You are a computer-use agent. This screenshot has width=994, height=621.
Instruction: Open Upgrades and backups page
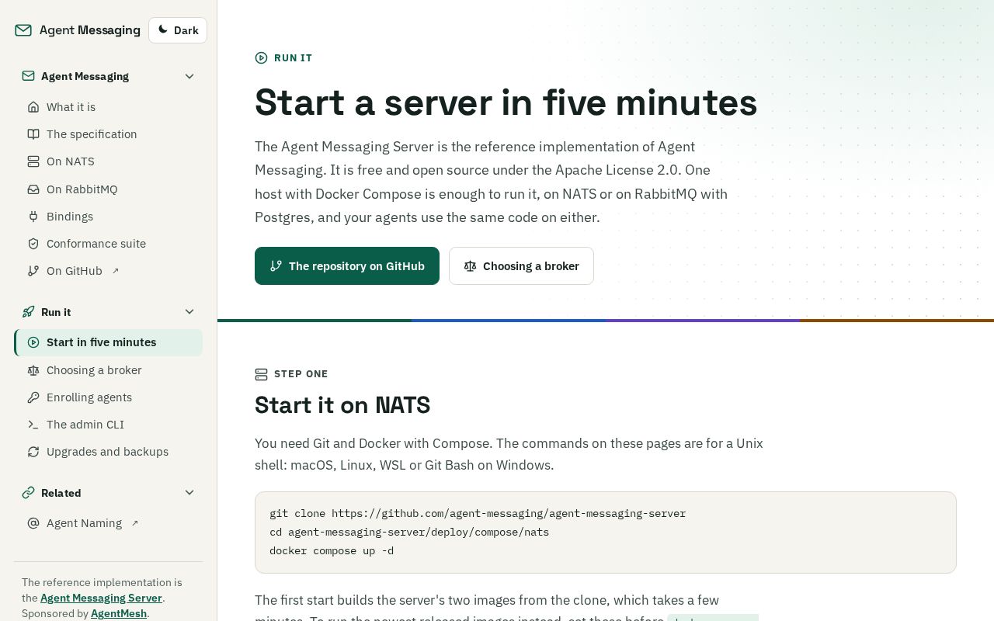point(108,452)
